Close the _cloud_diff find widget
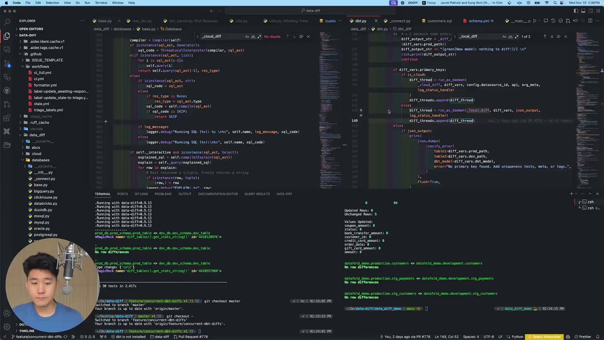The width and height of the screenshot is (604, 340). click(308, 36)
